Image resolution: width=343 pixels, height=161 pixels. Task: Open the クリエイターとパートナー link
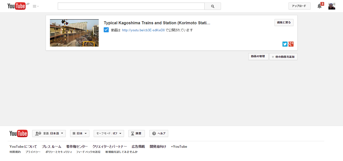click(110, 146)
